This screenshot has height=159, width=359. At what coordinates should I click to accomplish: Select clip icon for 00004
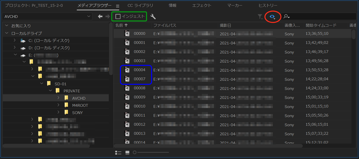(127, 70)
